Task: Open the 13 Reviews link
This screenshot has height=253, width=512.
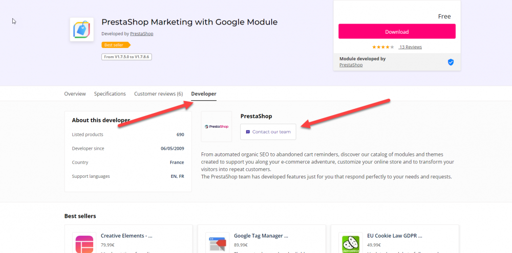Action: [x=411, y=47]
